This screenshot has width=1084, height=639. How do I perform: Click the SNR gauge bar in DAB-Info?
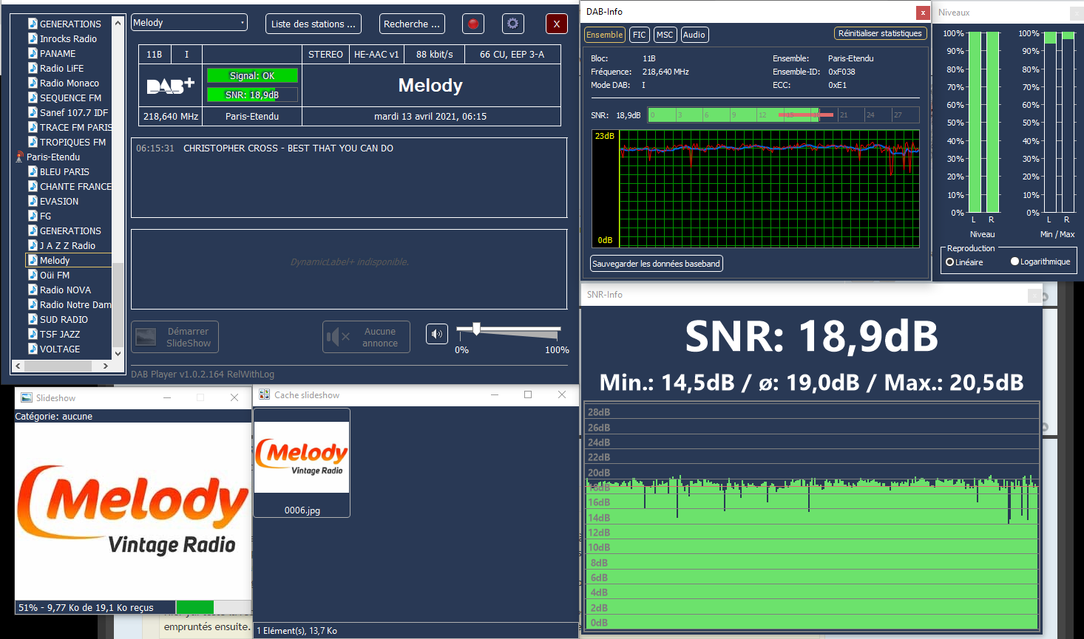pos(784,115)
